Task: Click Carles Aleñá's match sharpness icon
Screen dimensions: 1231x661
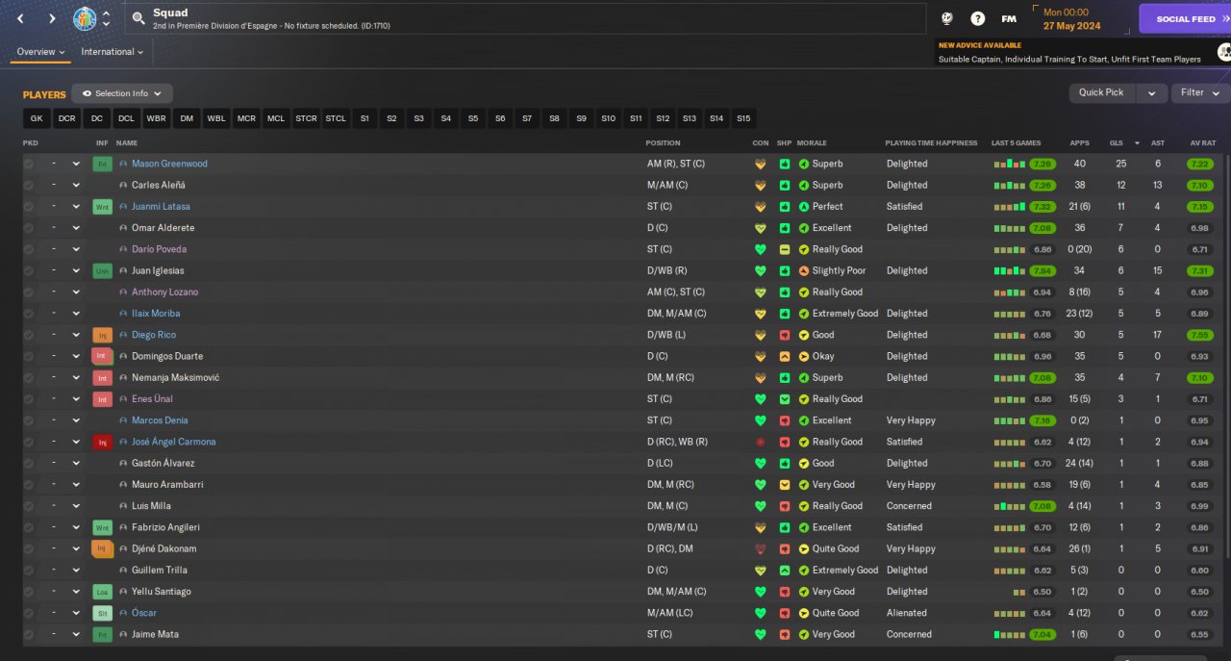Action: click(x=785, y=185)
